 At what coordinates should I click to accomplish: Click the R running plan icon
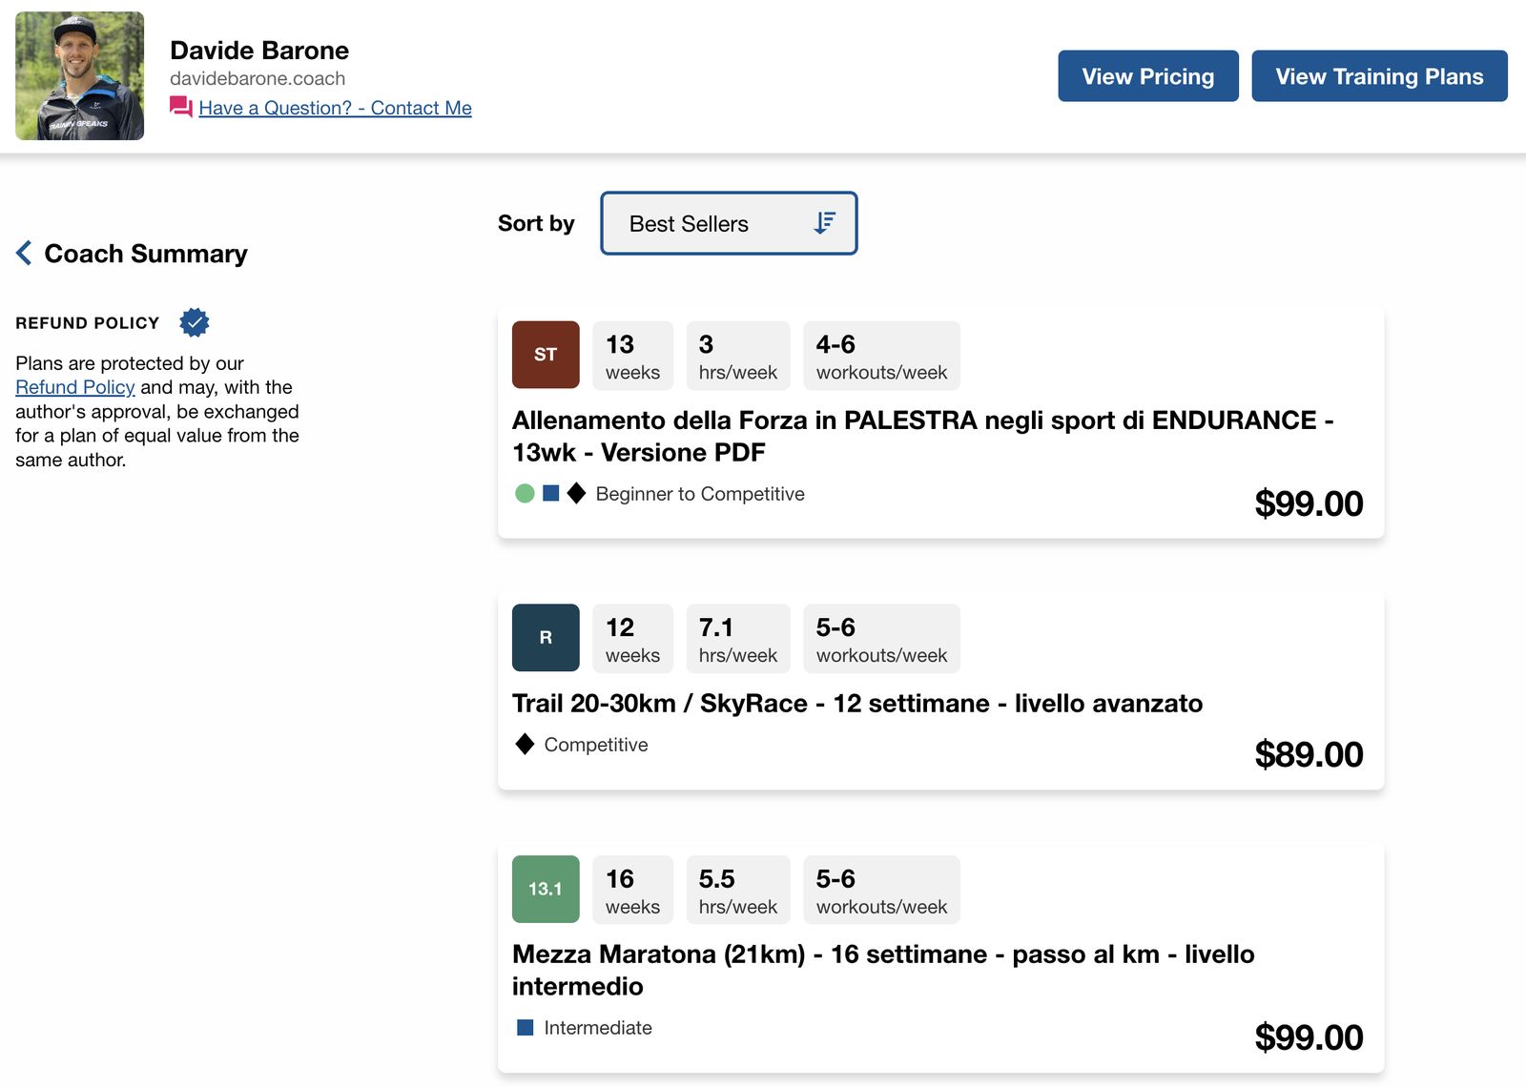(x=546, y=638)
